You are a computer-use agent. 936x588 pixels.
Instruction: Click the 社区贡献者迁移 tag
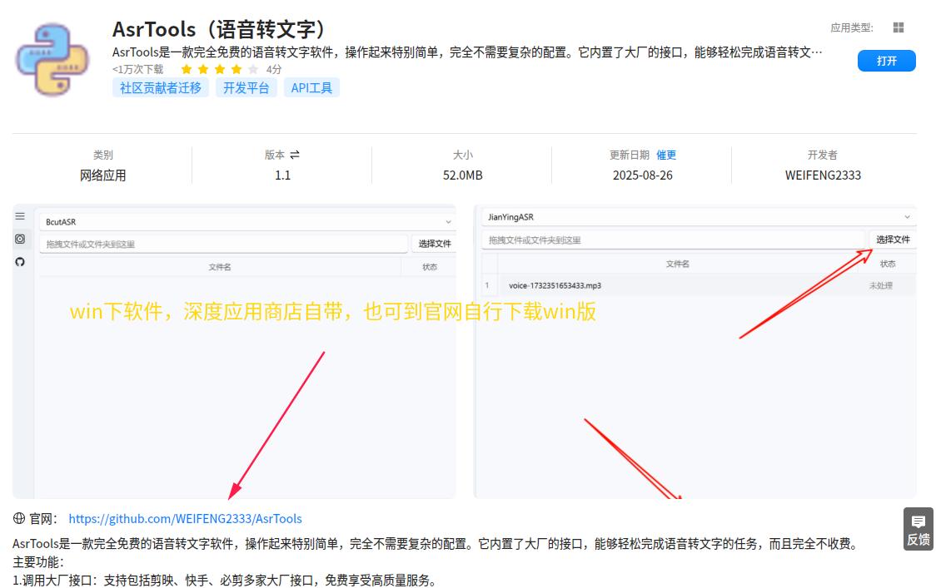pyautogui.click(x=161, y=87)
